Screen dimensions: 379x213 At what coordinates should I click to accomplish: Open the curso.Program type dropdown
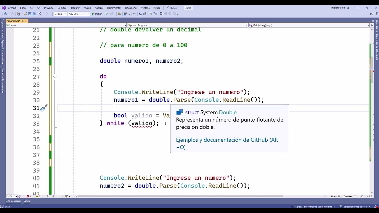pos(188,25)
